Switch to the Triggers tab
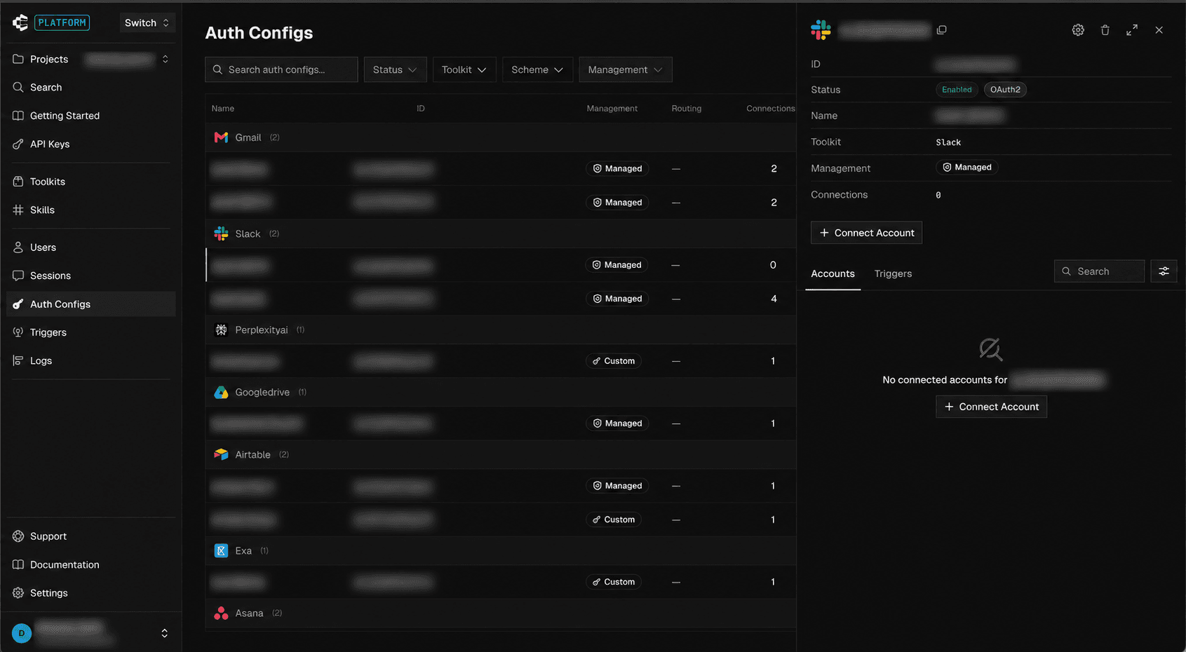 coord(893,273)
